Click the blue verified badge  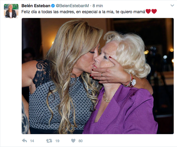(53, 6)
